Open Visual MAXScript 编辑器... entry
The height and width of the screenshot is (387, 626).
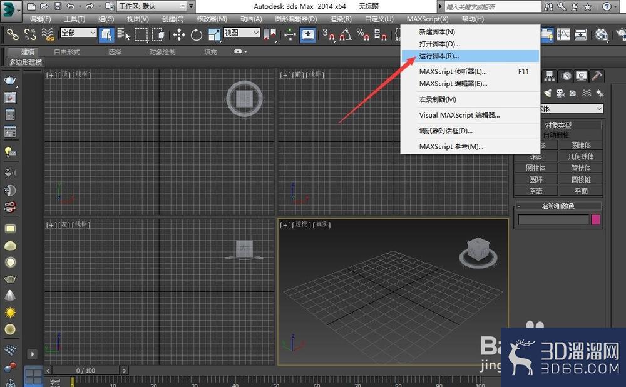coord(470,115)
